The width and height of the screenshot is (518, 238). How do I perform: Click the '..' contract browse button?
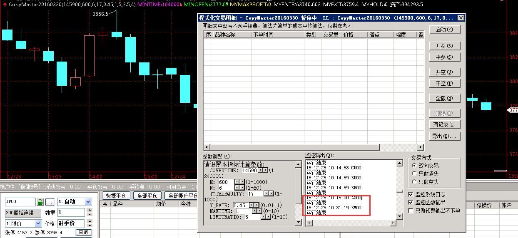pyautogui.click(x=50, y=202)
